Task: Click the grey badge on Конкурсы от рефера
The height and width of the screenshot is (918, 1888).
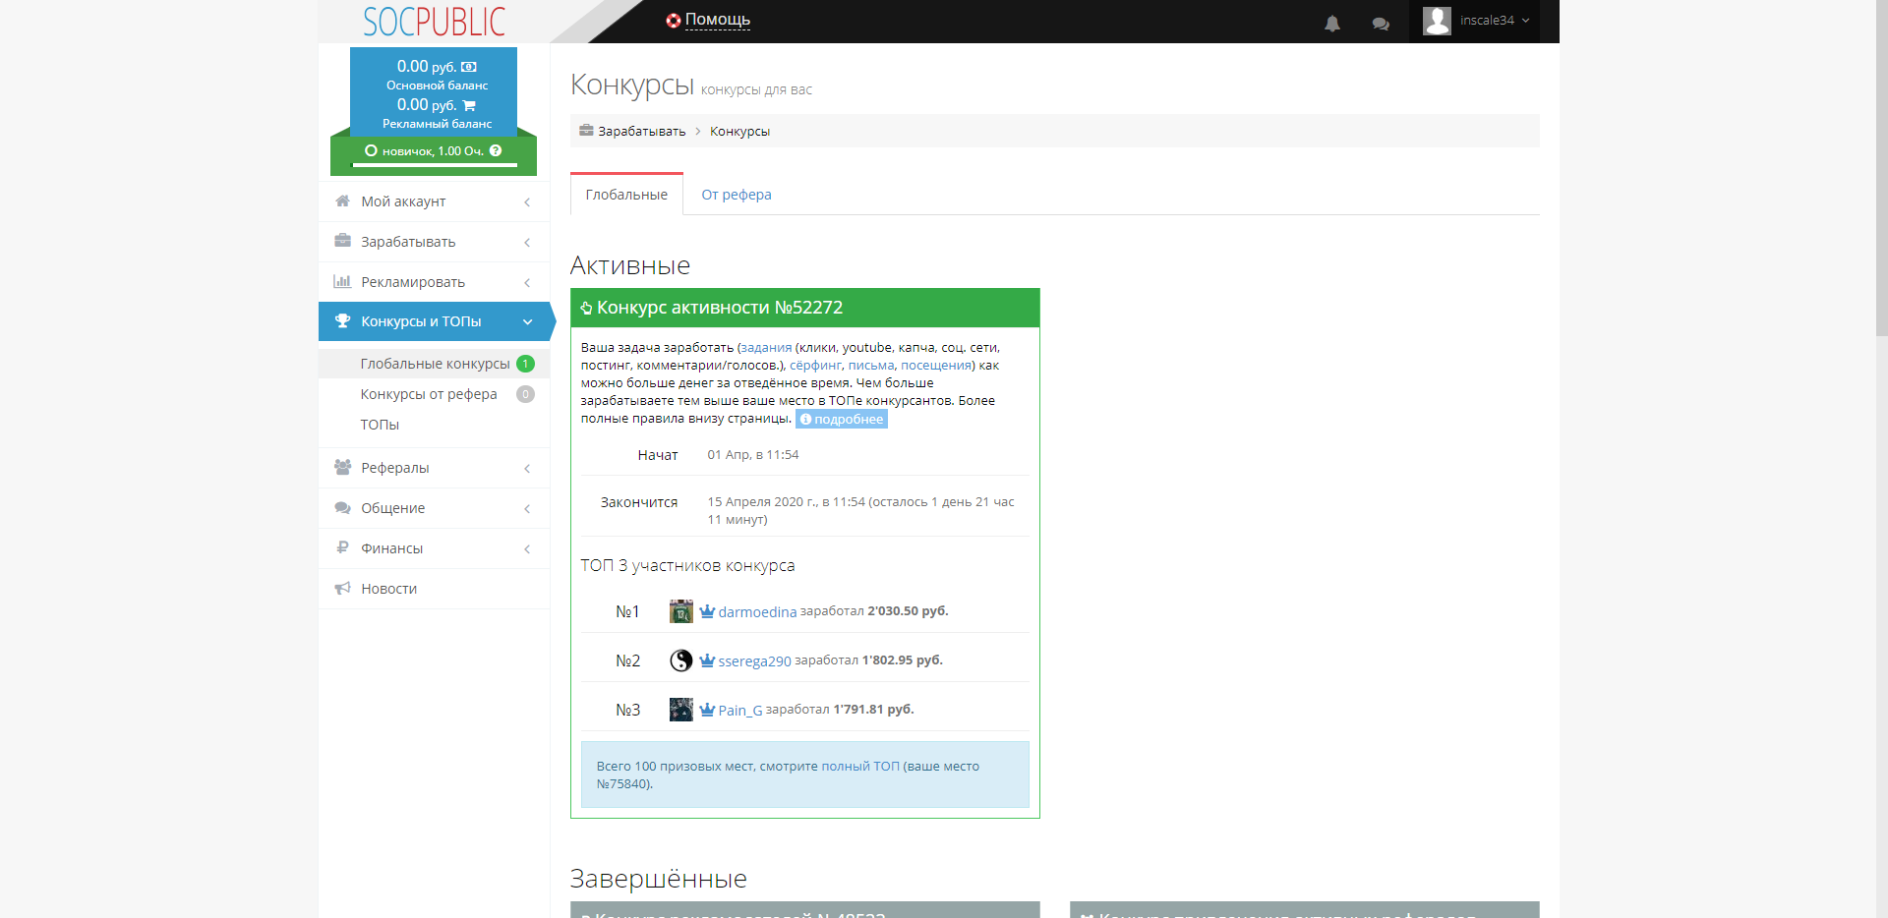Action: tap(525, 394)
